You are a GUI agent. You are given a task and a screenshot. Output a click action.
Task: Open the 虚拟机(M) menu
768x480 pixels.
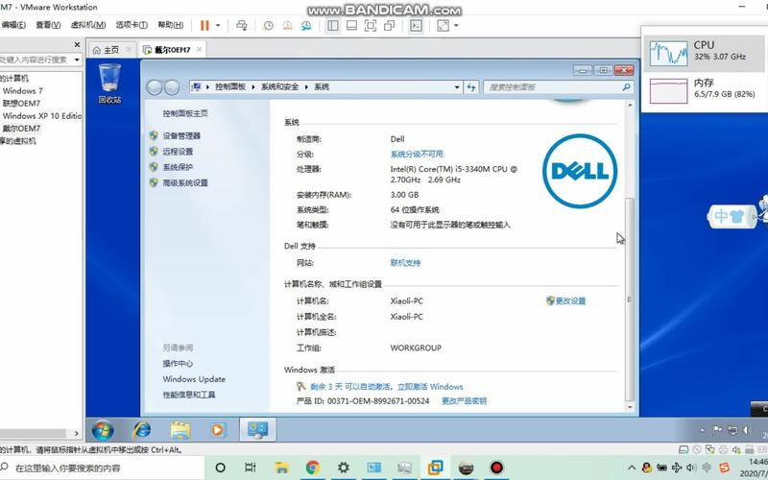coord(88,25)
